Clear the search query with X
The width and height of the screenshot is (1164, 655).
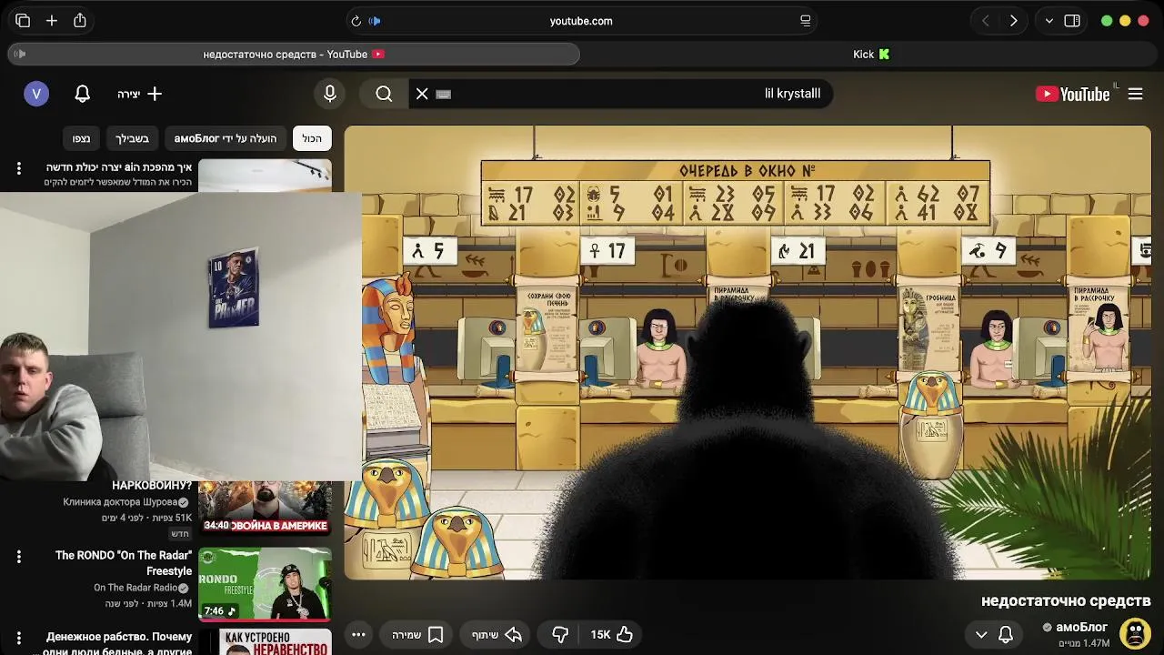click(422, 94)
